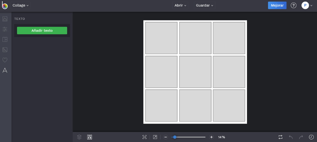This screenshot has height=142, width=317.
Task: Select the Layouts grid icon
Action: (x=5, y=39)
